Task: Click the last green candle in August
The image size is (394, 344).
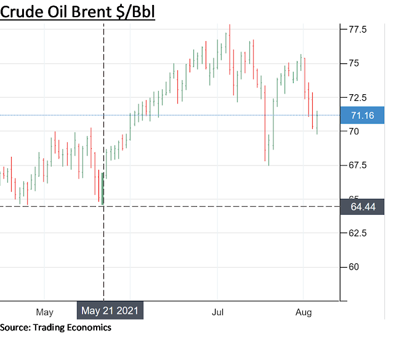Action: tap(317, 122)
